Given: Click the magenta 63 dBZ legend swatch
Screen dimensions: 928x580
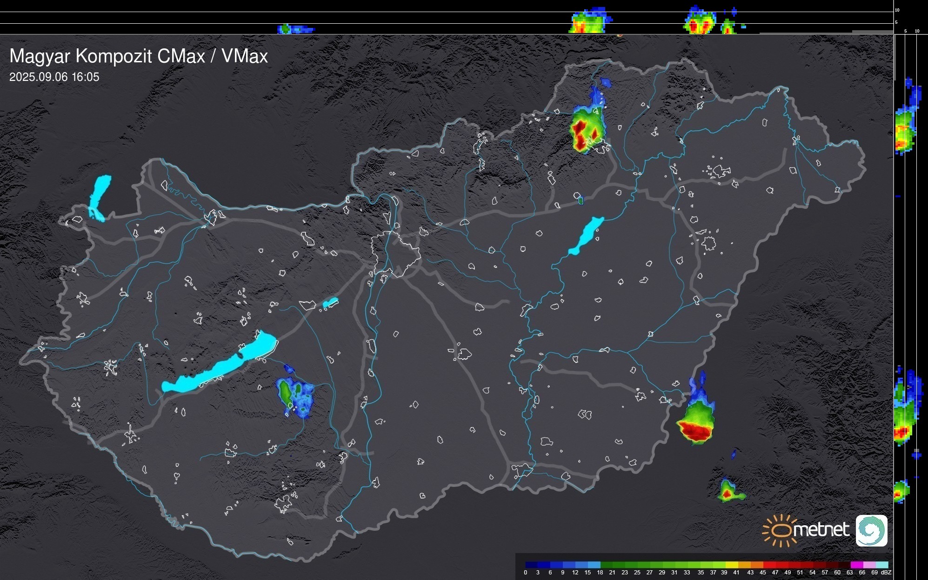Looking at the screenshot, I should [856, 565].
